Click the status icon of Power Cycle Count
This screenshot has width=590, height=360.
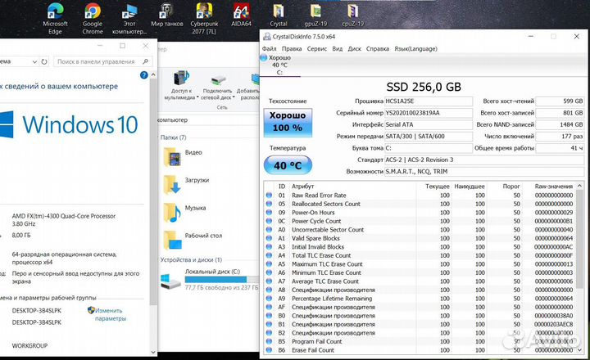tap(269, 221)
